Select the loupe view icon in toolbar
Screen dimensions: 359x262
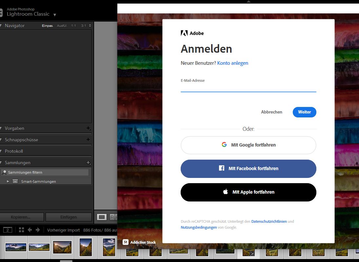(102, 217)
